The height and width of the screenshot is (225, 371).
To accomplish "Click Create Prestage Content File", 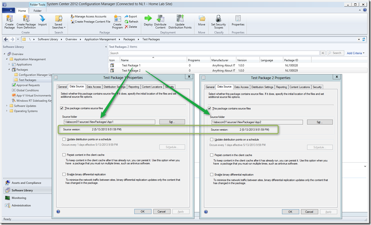I will click(x=90, y=22).
